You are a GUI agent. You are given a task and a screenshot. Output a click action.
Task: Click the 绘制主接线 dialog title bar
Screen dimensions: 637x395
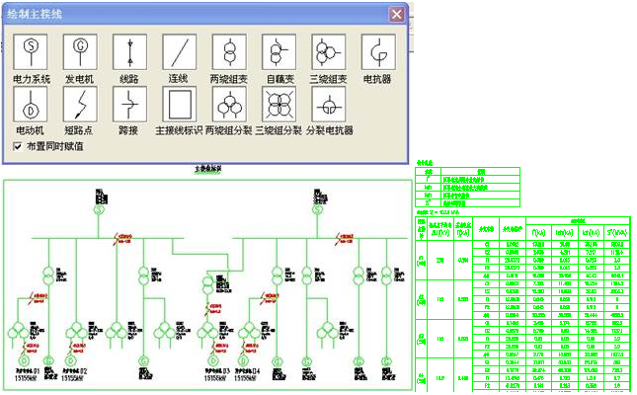point(195,15)
